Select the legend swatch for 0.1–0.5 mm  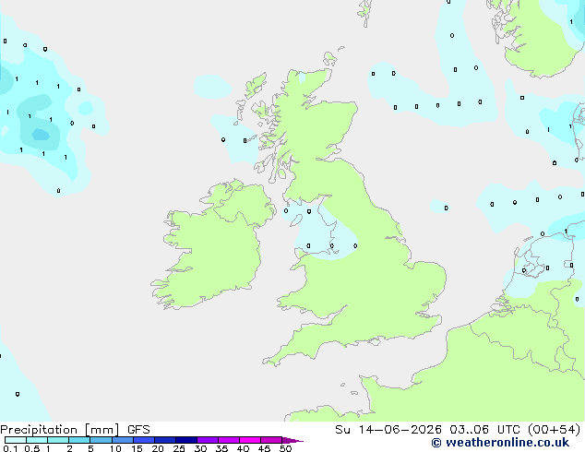[16, 440]
